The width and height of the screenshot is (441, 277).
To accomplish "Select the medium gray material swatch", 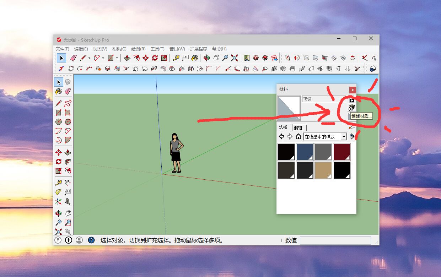I will (323, 152).
